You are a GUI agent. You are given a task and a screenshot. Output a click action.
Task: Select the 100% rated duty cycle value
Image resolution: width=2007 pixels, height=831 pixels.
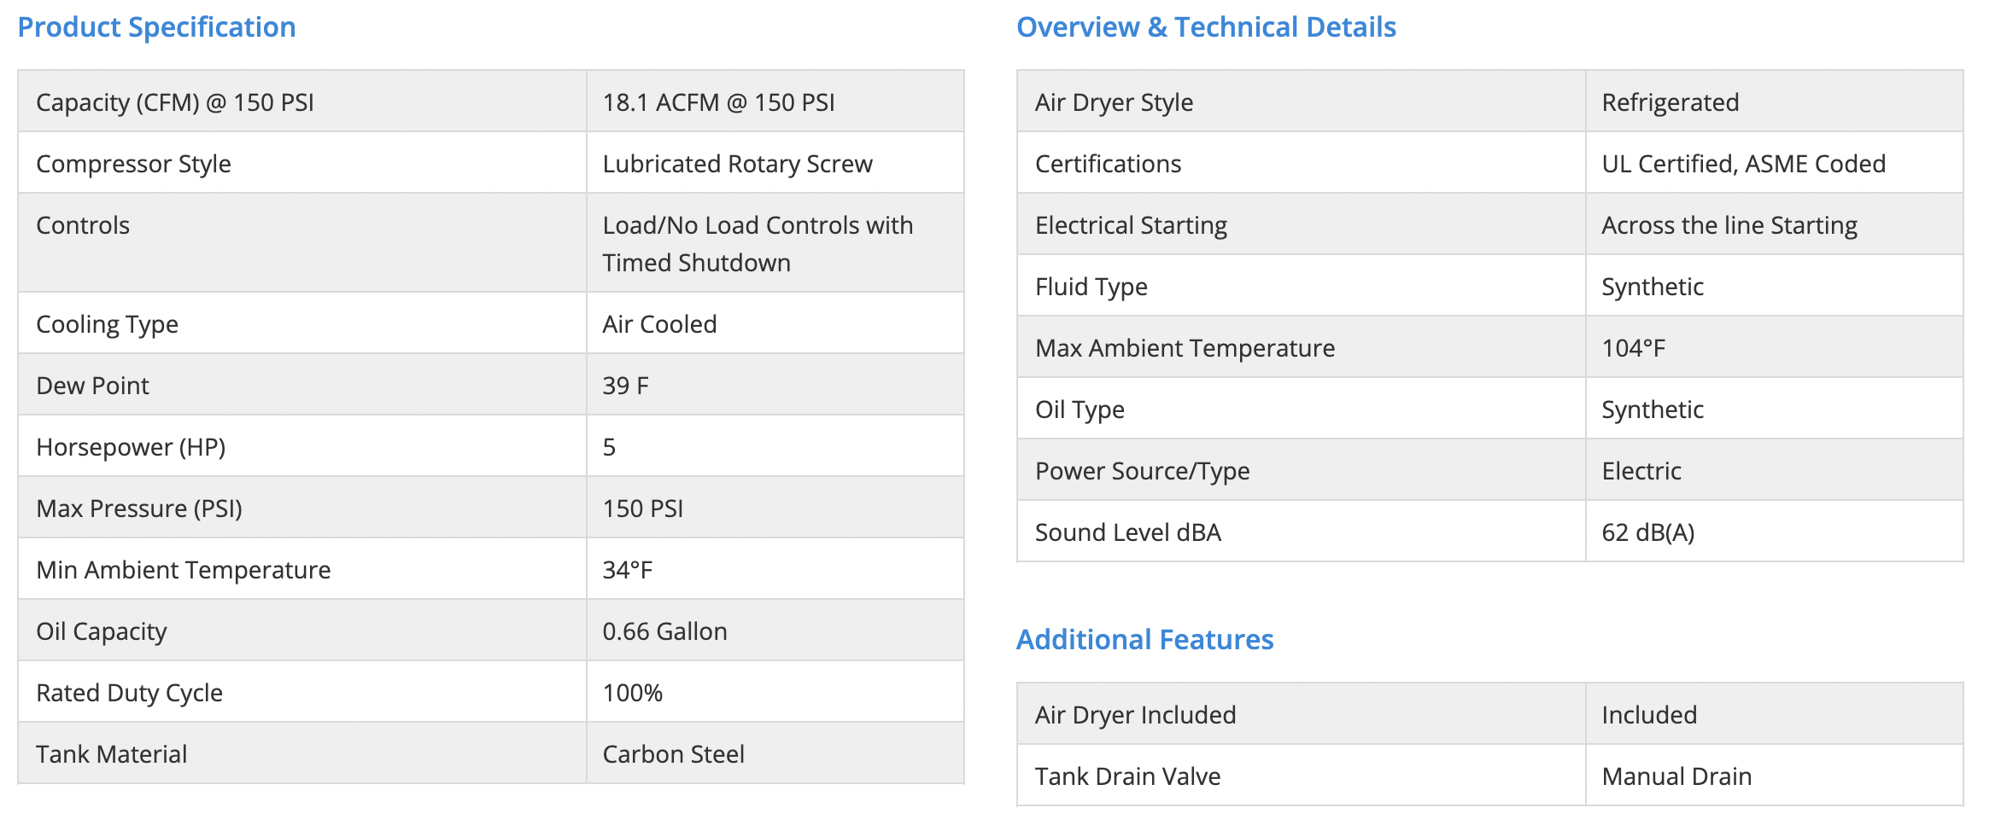coord(632,693)
